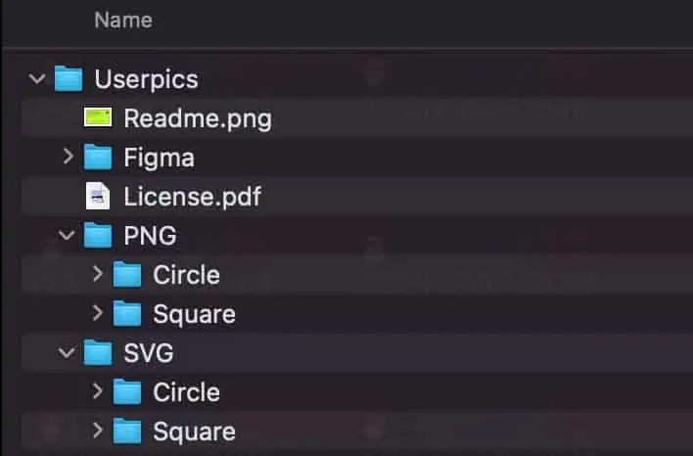Image resolution: width=693 pixels, height=456 pixels.
Task: Click the Square folder icon under SVG
Action: coord(127,432)
